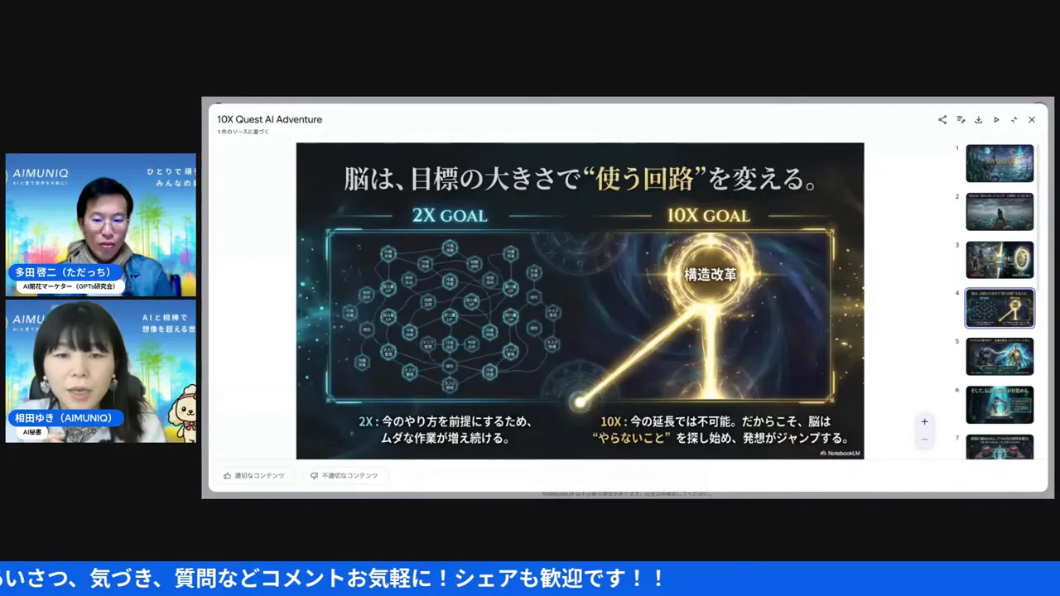Open slide 3 from the thumbnail panel
The height and width of the screenshot is (596, 1060).
1000,260
